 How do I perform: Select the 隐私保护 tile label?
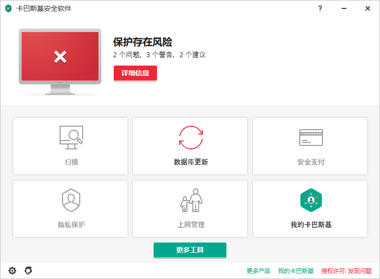(71, 224)
